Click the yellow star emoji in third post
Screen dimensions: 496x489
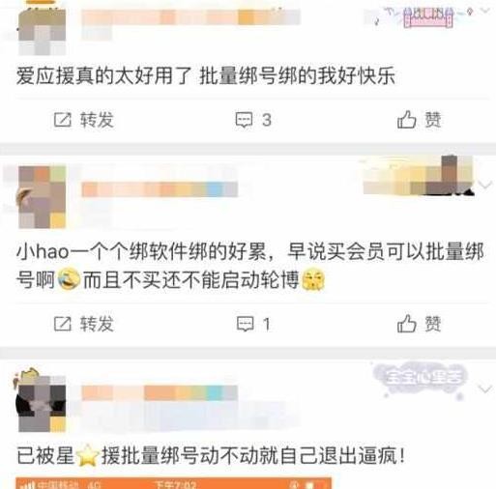(x=88, y=454)
